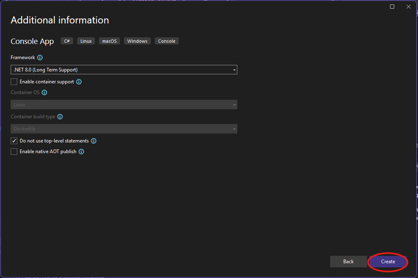Show info for Enable native AOT publish
418x278 pixels.
(81, 152)
